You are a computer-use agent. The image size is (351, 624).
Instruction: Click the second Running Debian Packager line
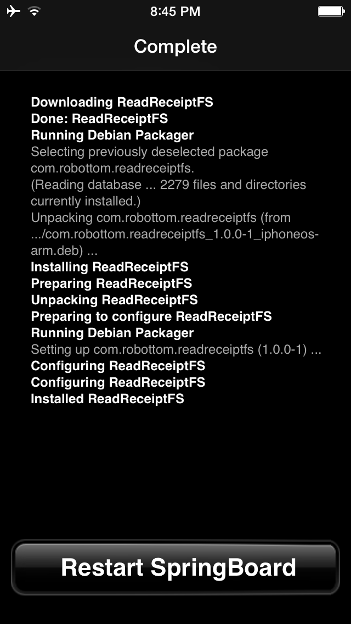click(x=112, y=333)
